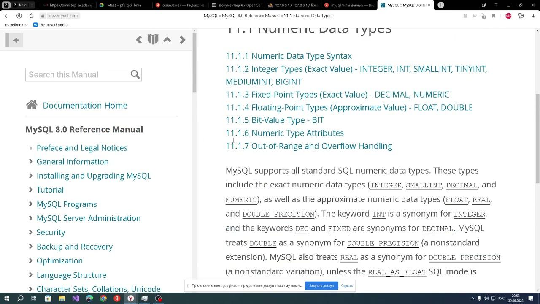
Task: Open 11.1.5 Bit-Value Type - BIT link
Action: 275,120
